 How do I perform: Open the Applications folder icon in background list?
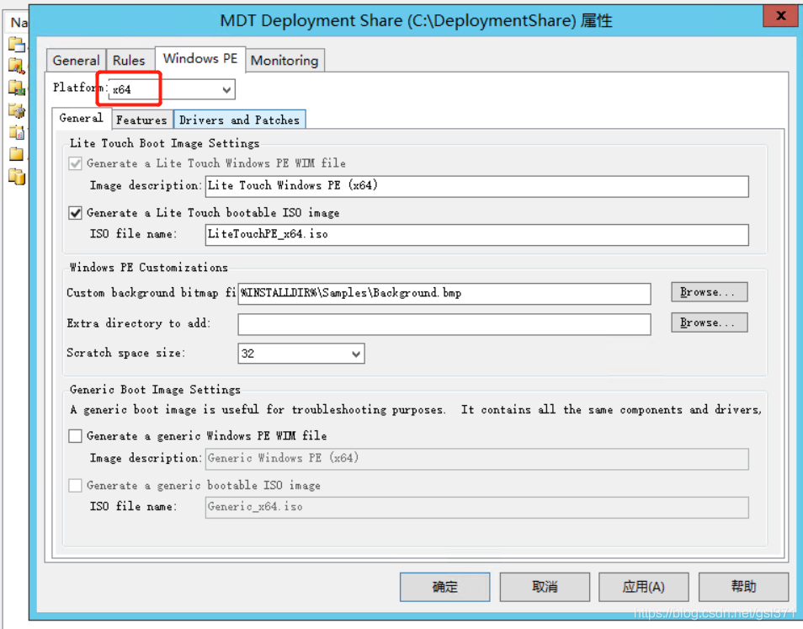[x=16, y=45]
